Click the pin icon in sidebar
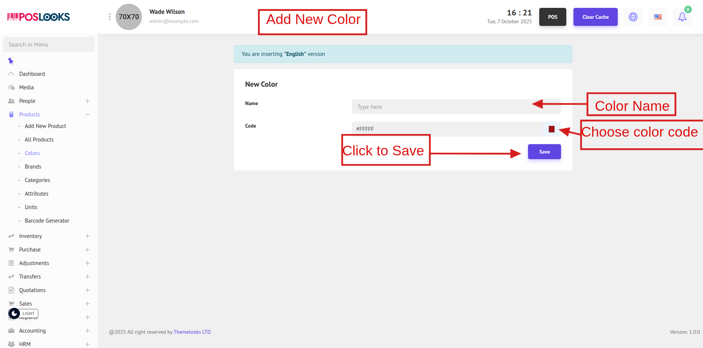This screenshot has height=348, width=703. 11,61
